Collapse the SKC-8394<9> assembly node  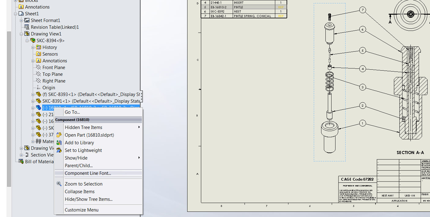coord(27,40)
